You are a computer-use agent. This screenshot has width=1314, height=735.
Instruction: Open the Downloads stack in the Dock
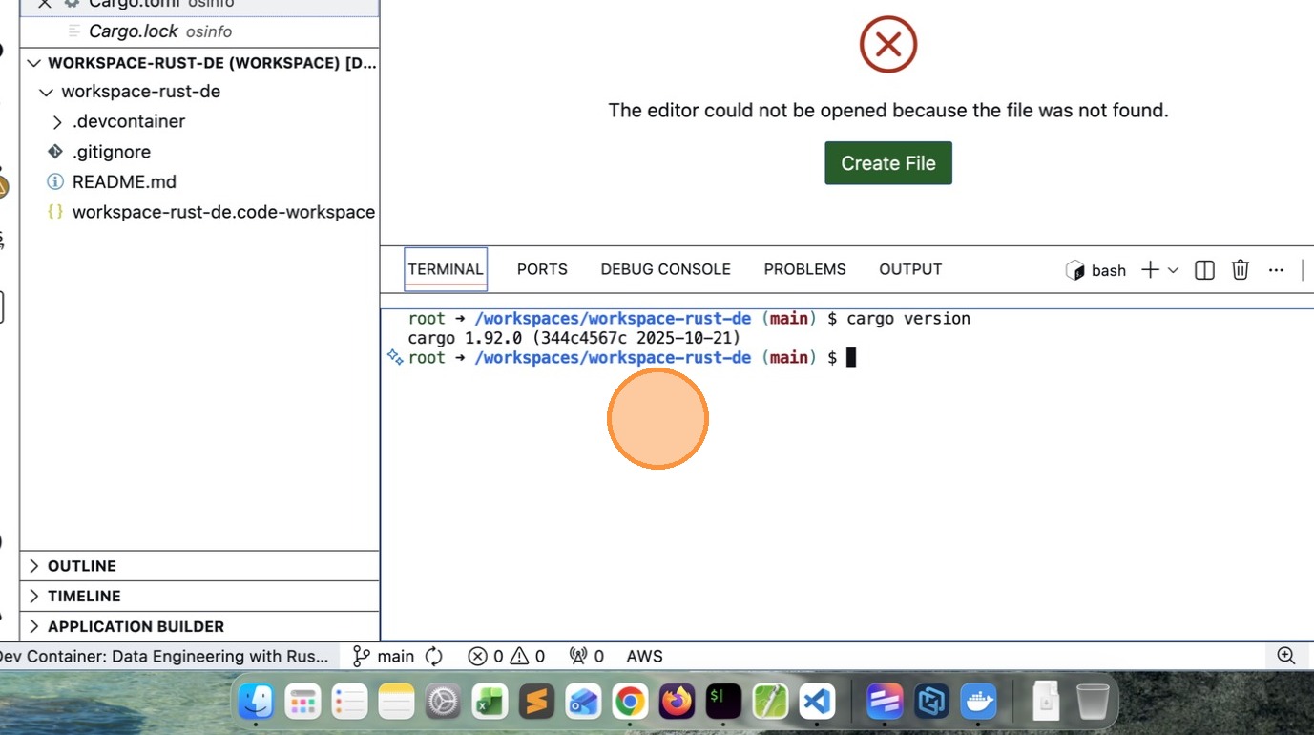[1046, 703]
